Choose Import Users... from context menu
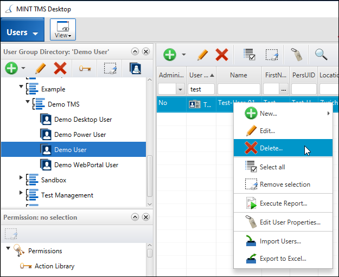The image size is (339, 277). [283, 241]
